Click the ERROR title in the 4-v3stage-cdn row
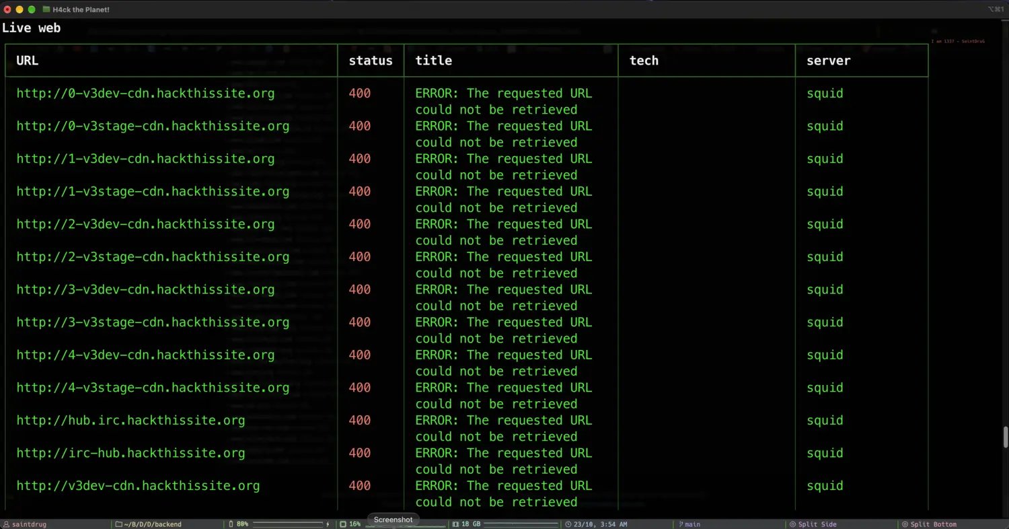1009x529 pixels. (504, 396)
